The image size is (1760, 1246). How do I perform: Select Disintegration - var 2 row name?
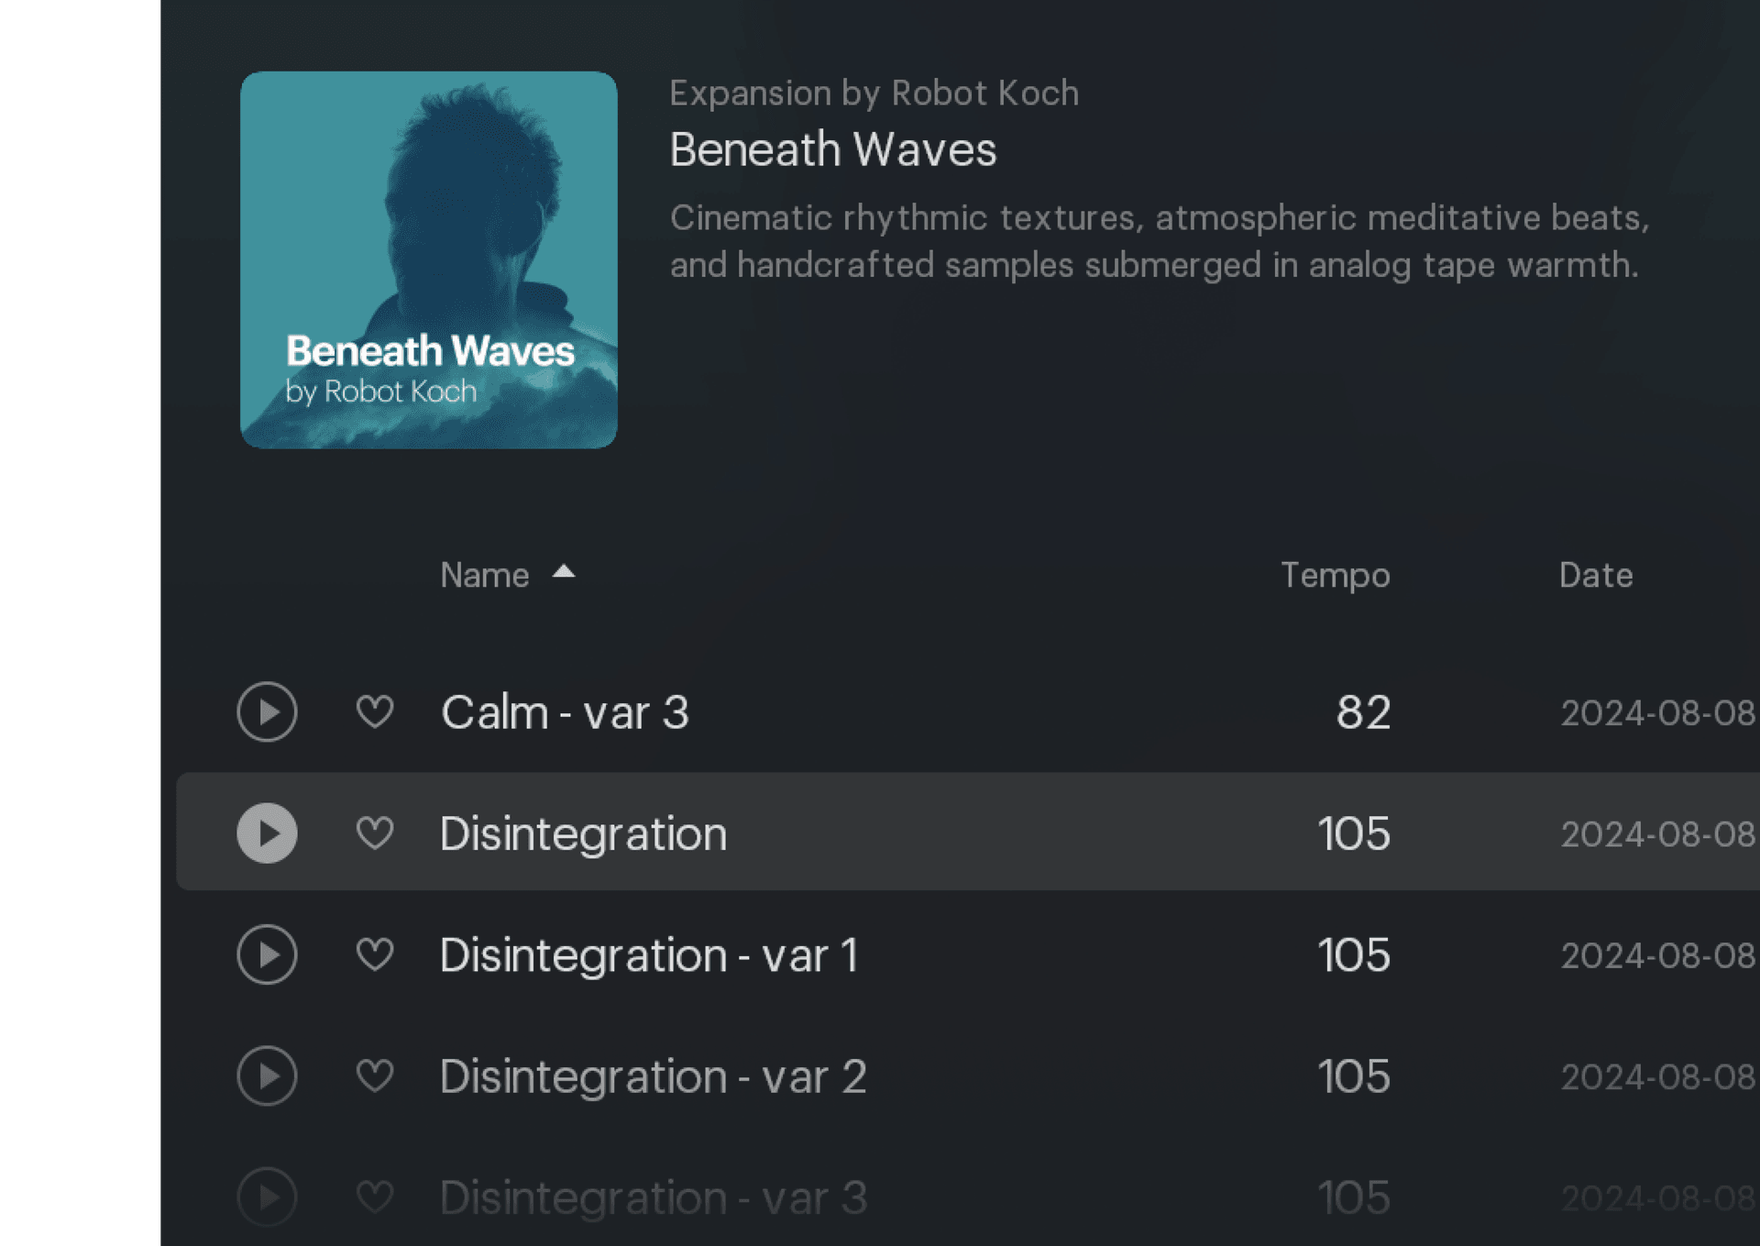(x=652, y=1076)
